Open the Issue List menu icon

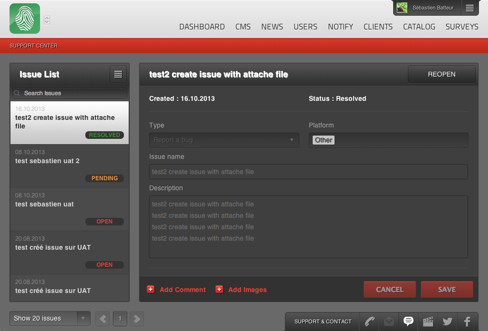click(x=118, y=74)
